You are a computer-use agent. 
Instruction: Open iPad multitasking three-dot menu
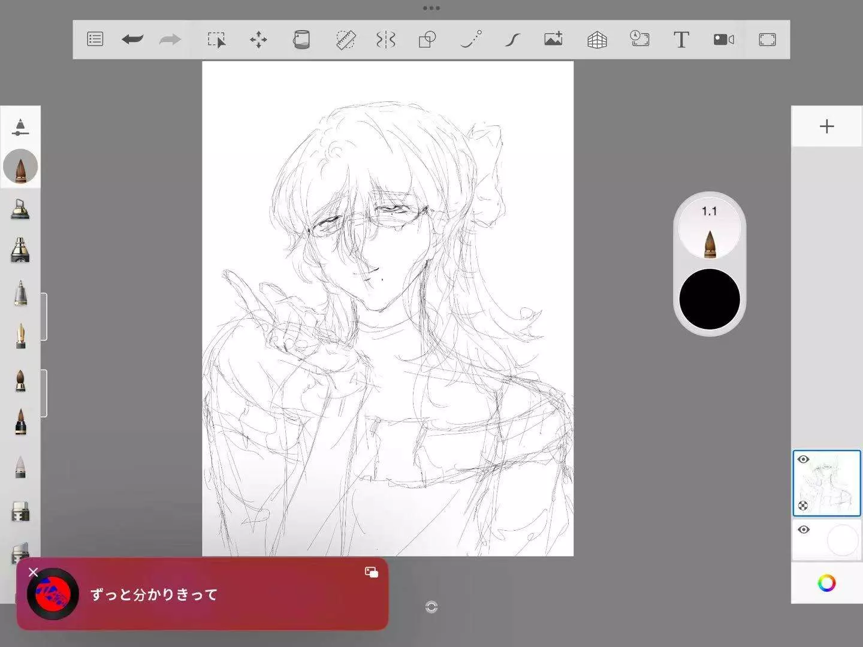click(431, 8)
